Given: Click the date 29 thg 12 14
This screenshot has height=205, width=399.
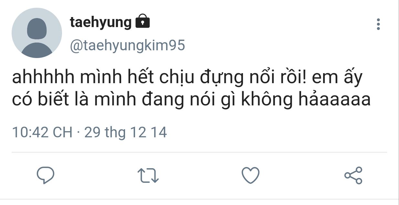Looking at the screenshot, I should pos(125,132).
